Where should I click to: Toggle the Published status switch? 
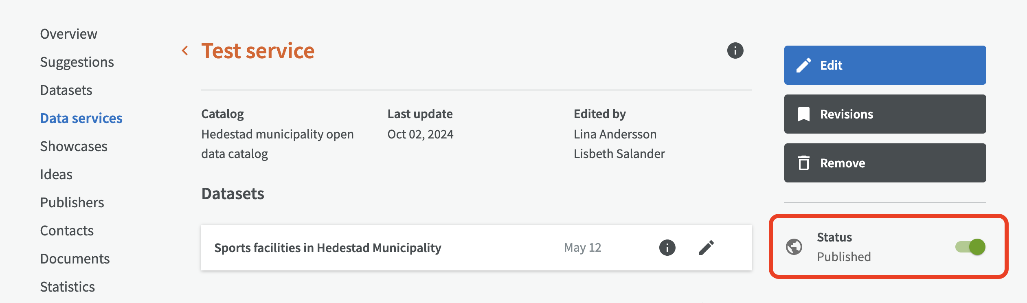(x=970, y=247)
